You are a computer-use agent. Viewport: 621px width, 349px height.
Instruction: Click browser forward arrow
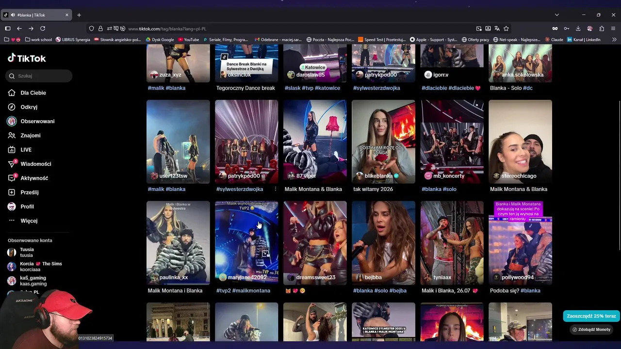click(x=31, y=29)
